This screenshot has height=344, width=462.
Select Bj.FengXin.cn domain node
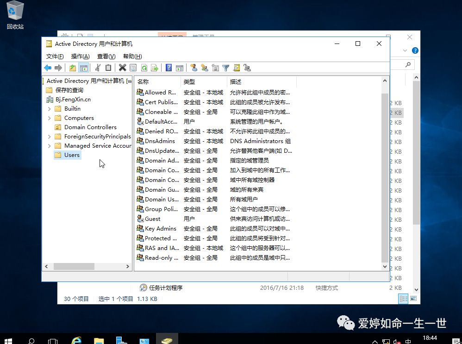73,100
